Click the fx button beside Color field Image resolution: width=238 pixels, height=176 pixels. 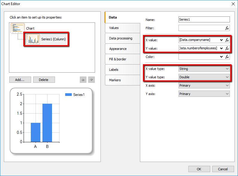tap(227, 57)
